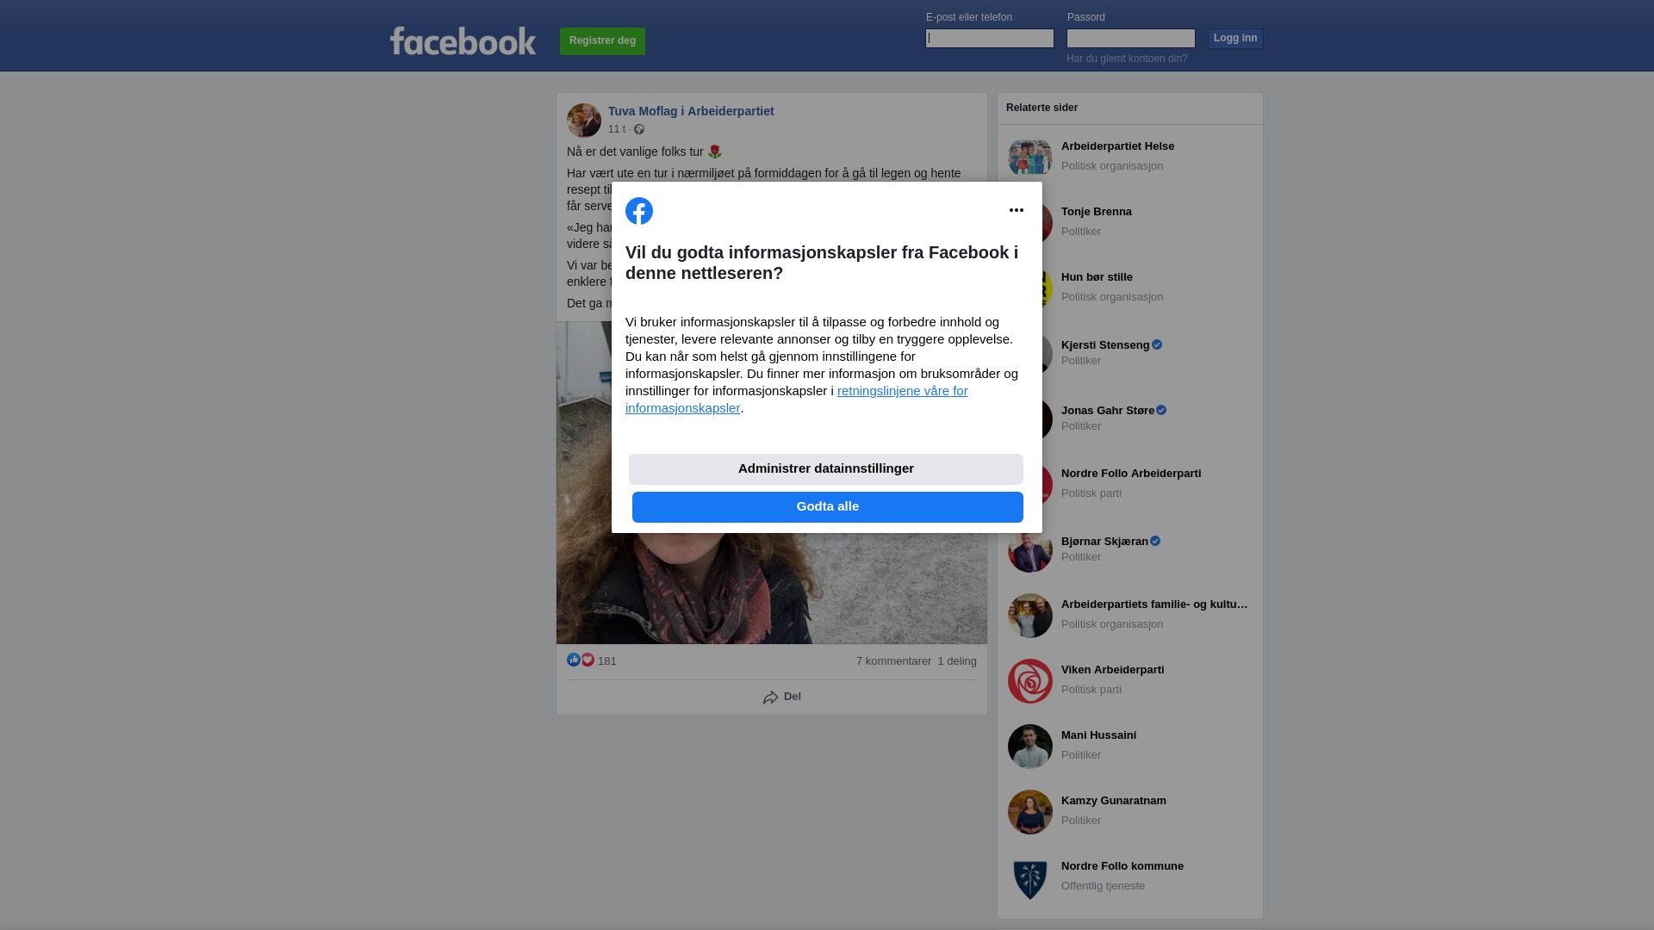This screenshot has width=1654, height=930.
Task: Open retningslinjene våre for informasjonskapsler link
Action: [796, 400]
